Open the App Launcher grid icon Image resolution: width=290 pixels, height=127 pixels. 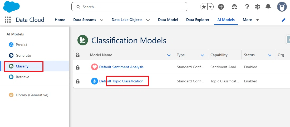(8, 20)
